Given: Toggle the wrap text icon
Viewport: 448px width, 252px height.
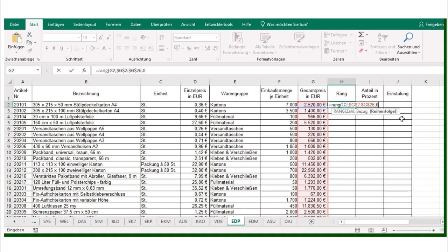Looking at the screenshot, I should pyautogui.click(x=162, y=37).
